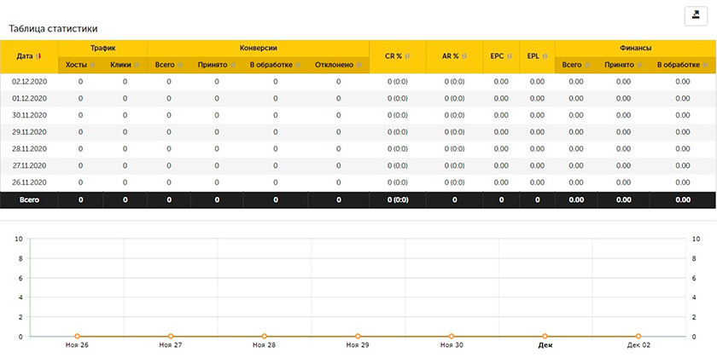Click the sort arrows next to Клики
Image resolution: width=717 pixels, height=364 pixels.
click(137, 65)
